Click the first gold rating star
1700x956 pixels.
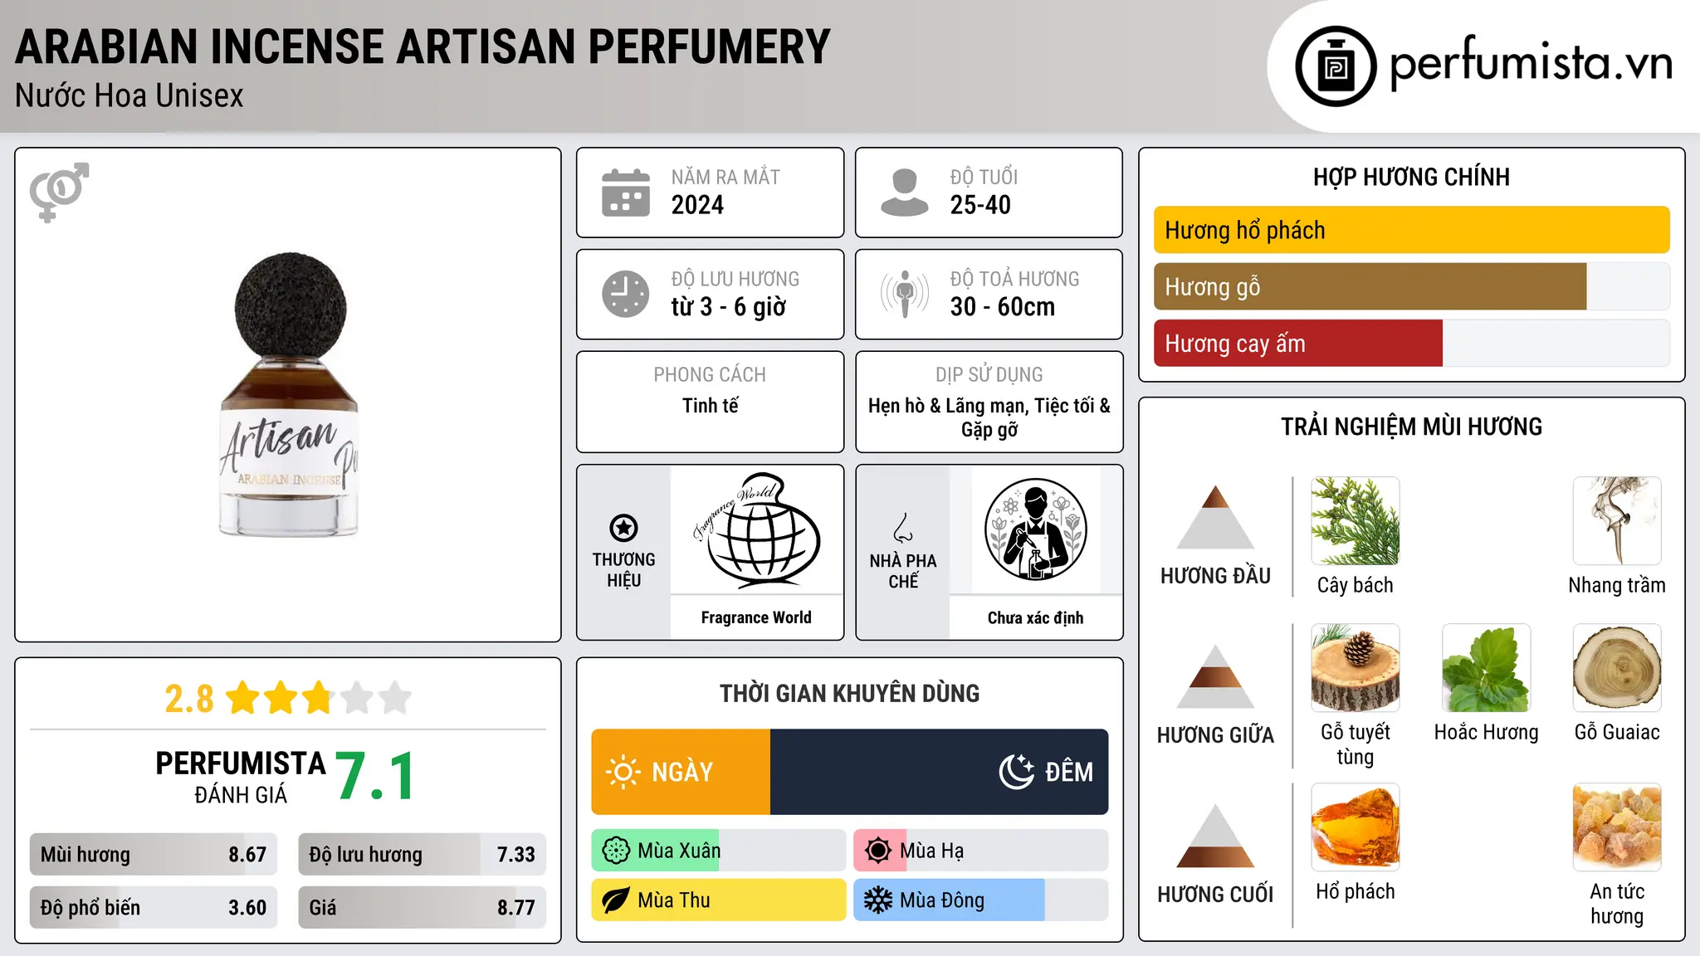coord(243,698)
